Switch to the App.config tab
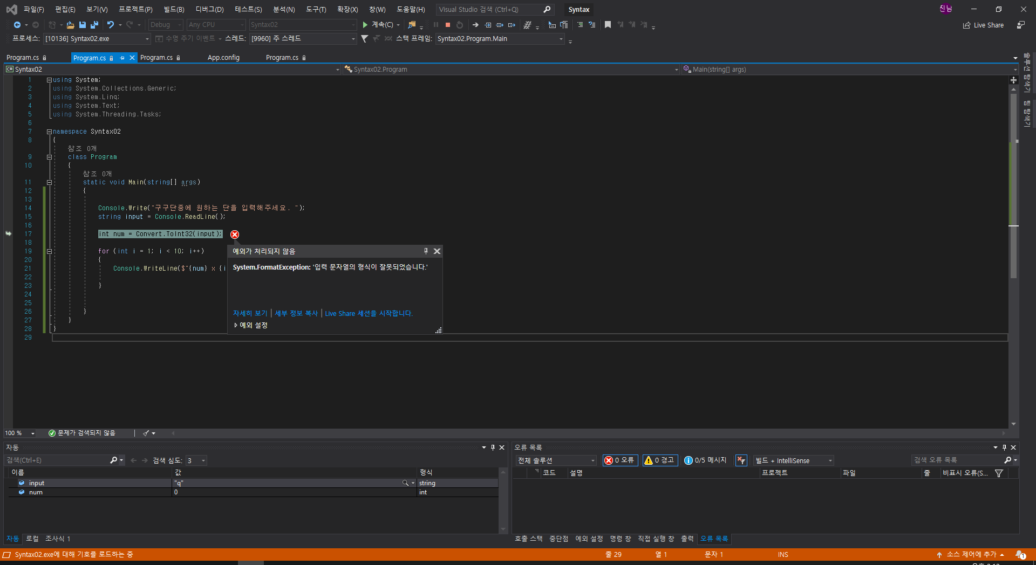 pyautogui.click(x=223, y=58)
